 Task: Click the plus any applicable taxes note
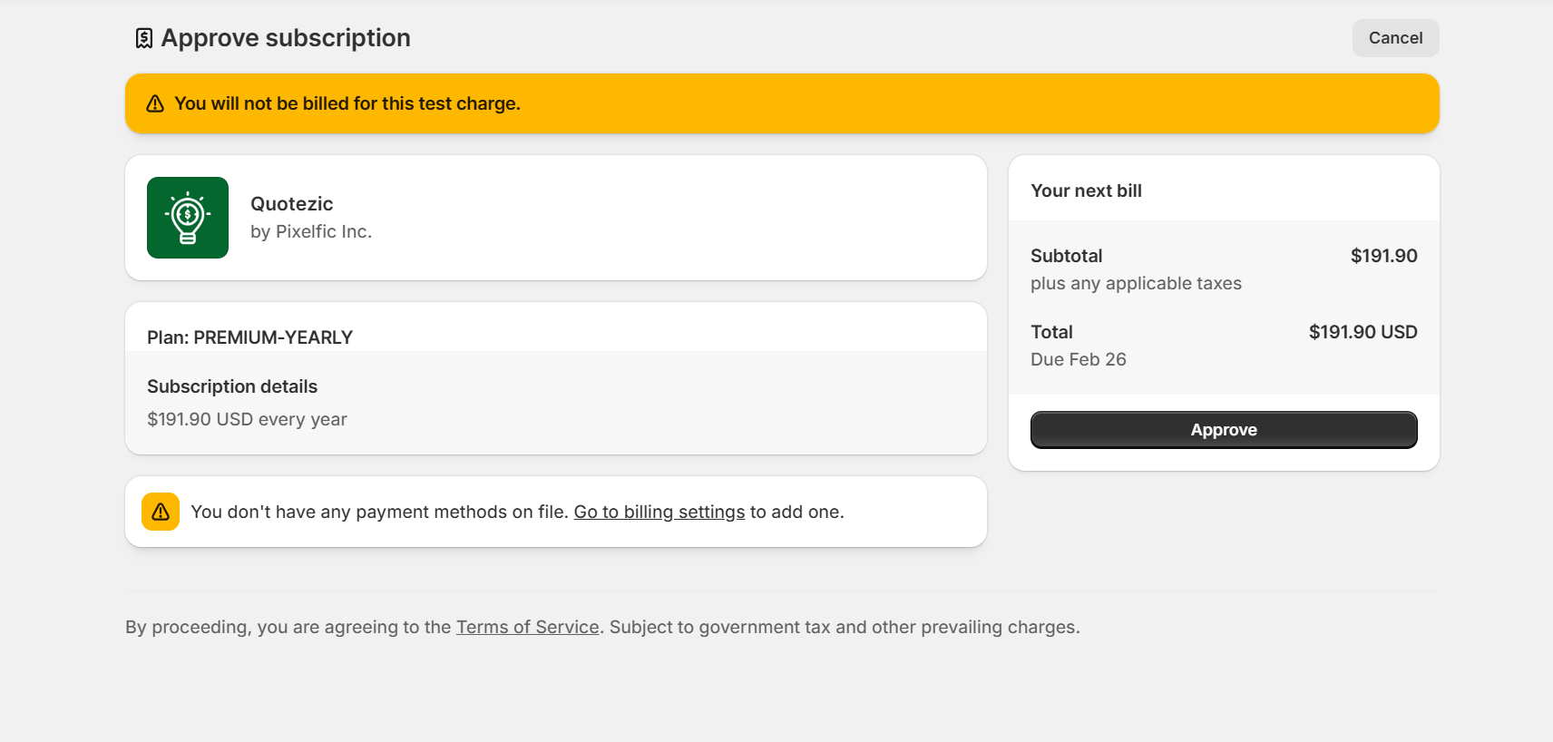pyautogui.click(x=1136, y=283)
